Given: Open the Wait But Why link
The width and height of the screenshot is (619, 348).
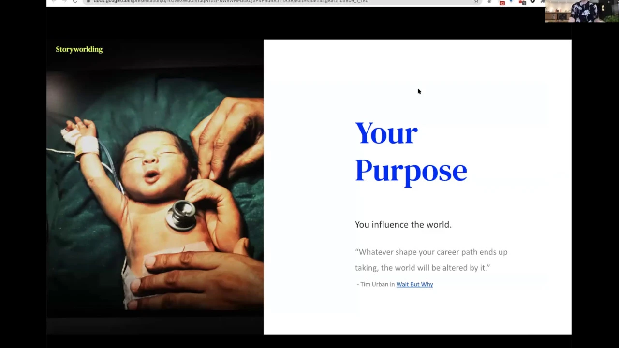Looking at the screenshot, I should click(414, 284).
